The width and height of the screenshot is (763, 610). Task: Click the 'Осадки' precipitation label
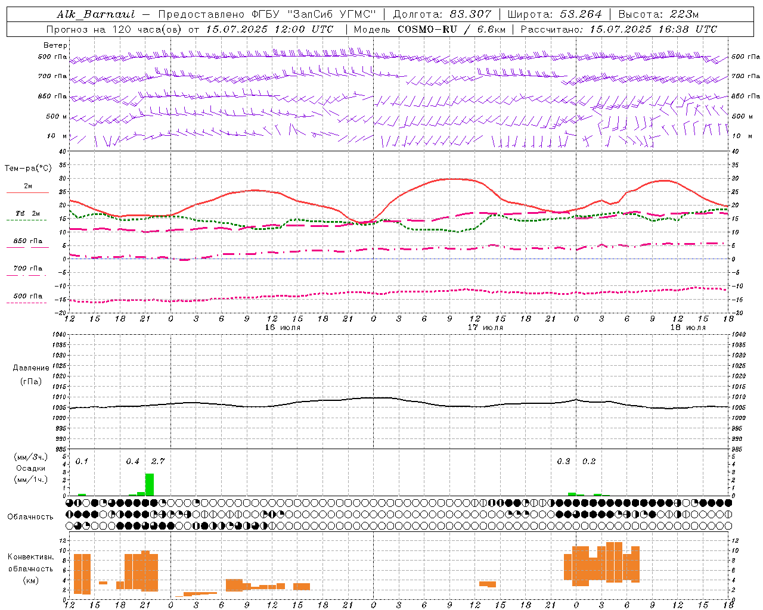point(31,468)
